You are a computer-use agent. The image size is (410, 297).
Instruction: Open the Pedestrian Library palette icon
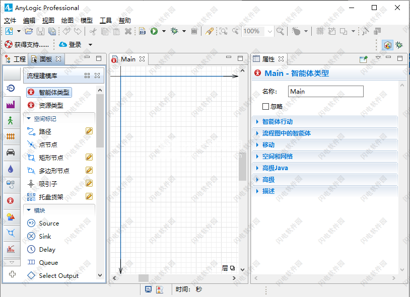click(11, 120)
